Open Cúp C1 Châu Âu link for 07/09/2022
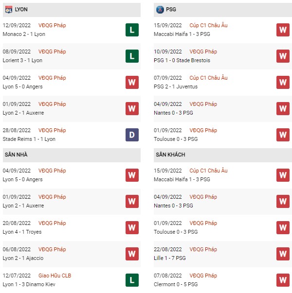Screen dimensions: 292x293 pos(208,78)
